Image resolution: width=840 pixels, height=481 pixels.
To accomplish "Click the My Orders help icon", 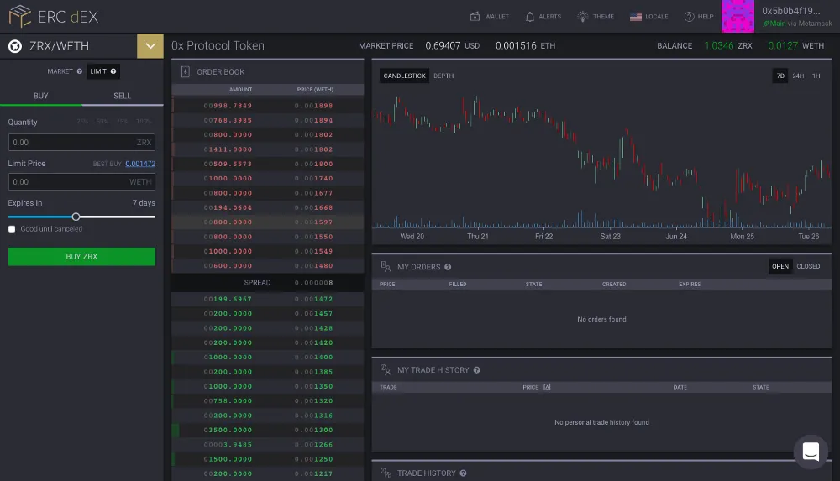I will (448, 267).
